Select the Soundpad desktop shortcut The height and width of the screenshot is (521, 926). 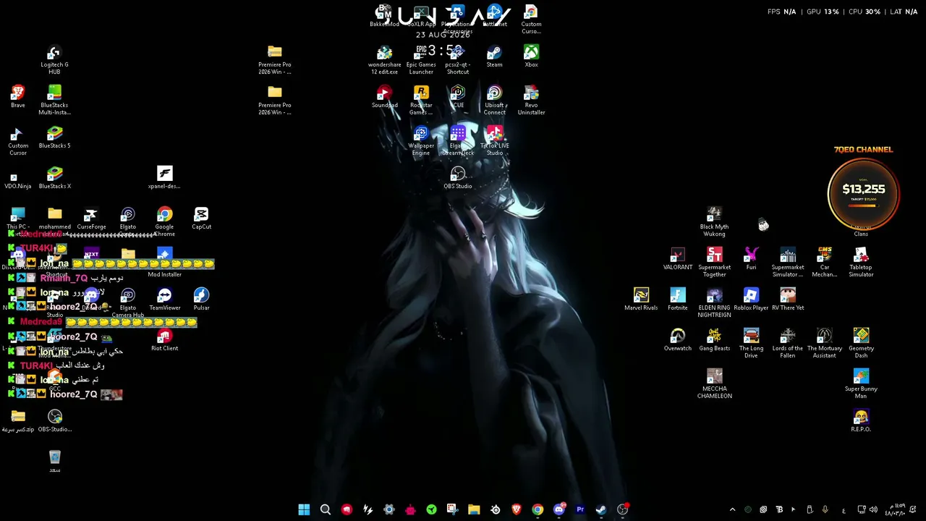click(x=384, y=97)
